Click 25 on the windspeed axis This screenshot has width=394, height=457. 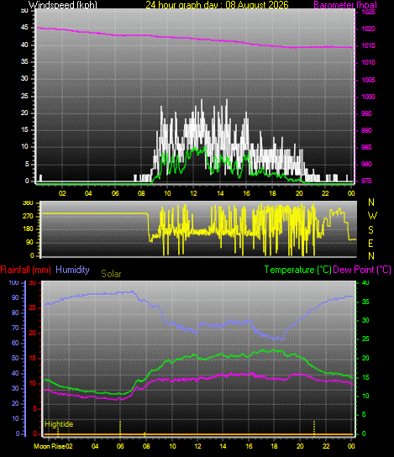coord(24,96)
